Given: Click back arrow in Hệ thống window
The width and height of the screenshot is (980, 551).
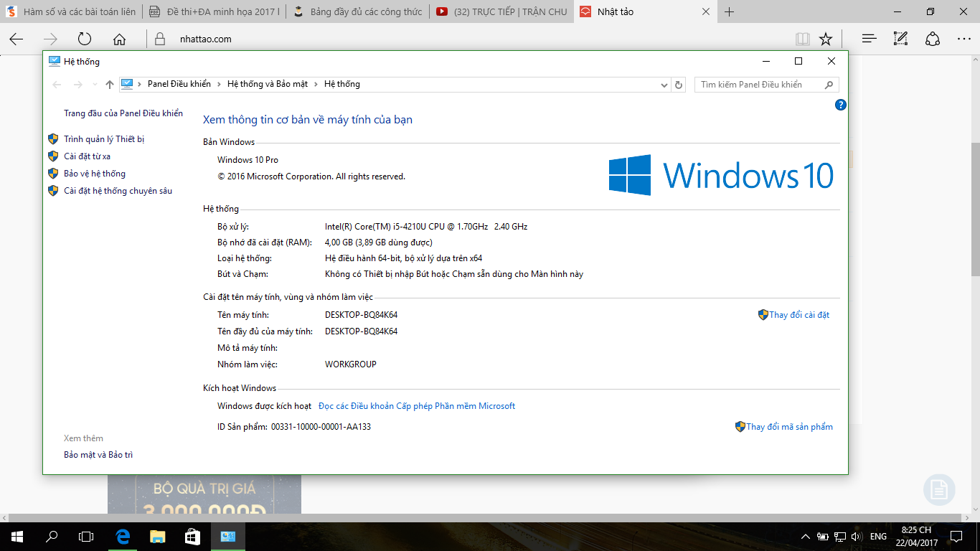Looking at the screenshot, I should coord(57,85).
